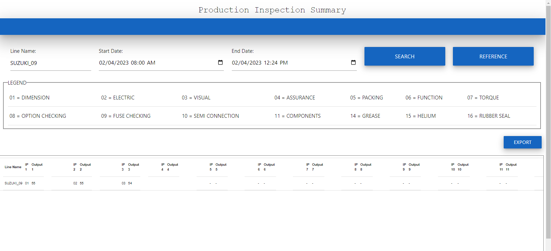Viewport: 551px width, 251px height.
Task: Select the Output 1 column header
Action: click(37, 167)
